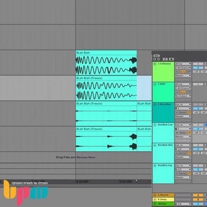Click Master track volume value 0

click(x=198, y=204)
